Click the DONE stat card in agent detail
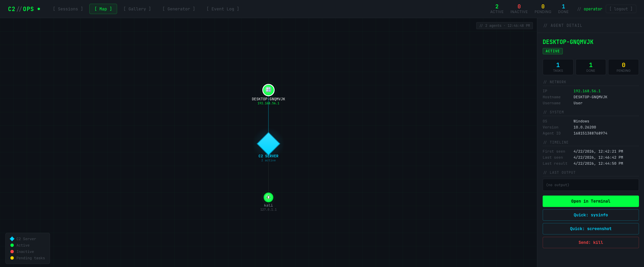Screen dimensions: 644x267 coord(591,67)
